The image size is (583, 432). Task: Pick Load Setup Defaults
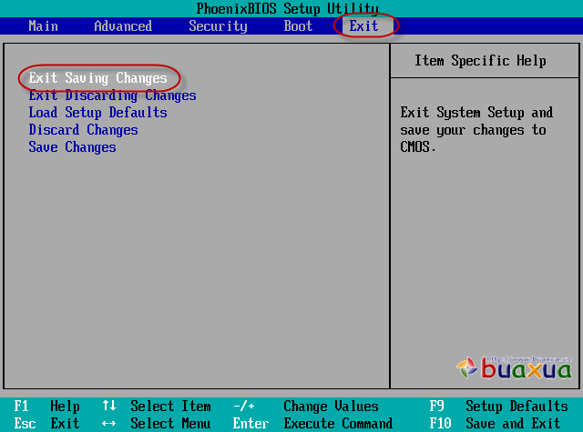[97, 113]
